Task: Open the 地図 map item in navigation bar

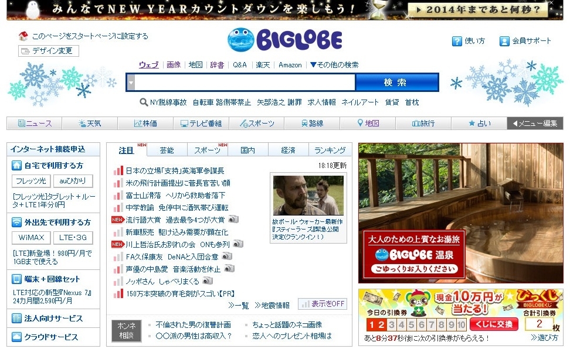Action: (368, 124)
